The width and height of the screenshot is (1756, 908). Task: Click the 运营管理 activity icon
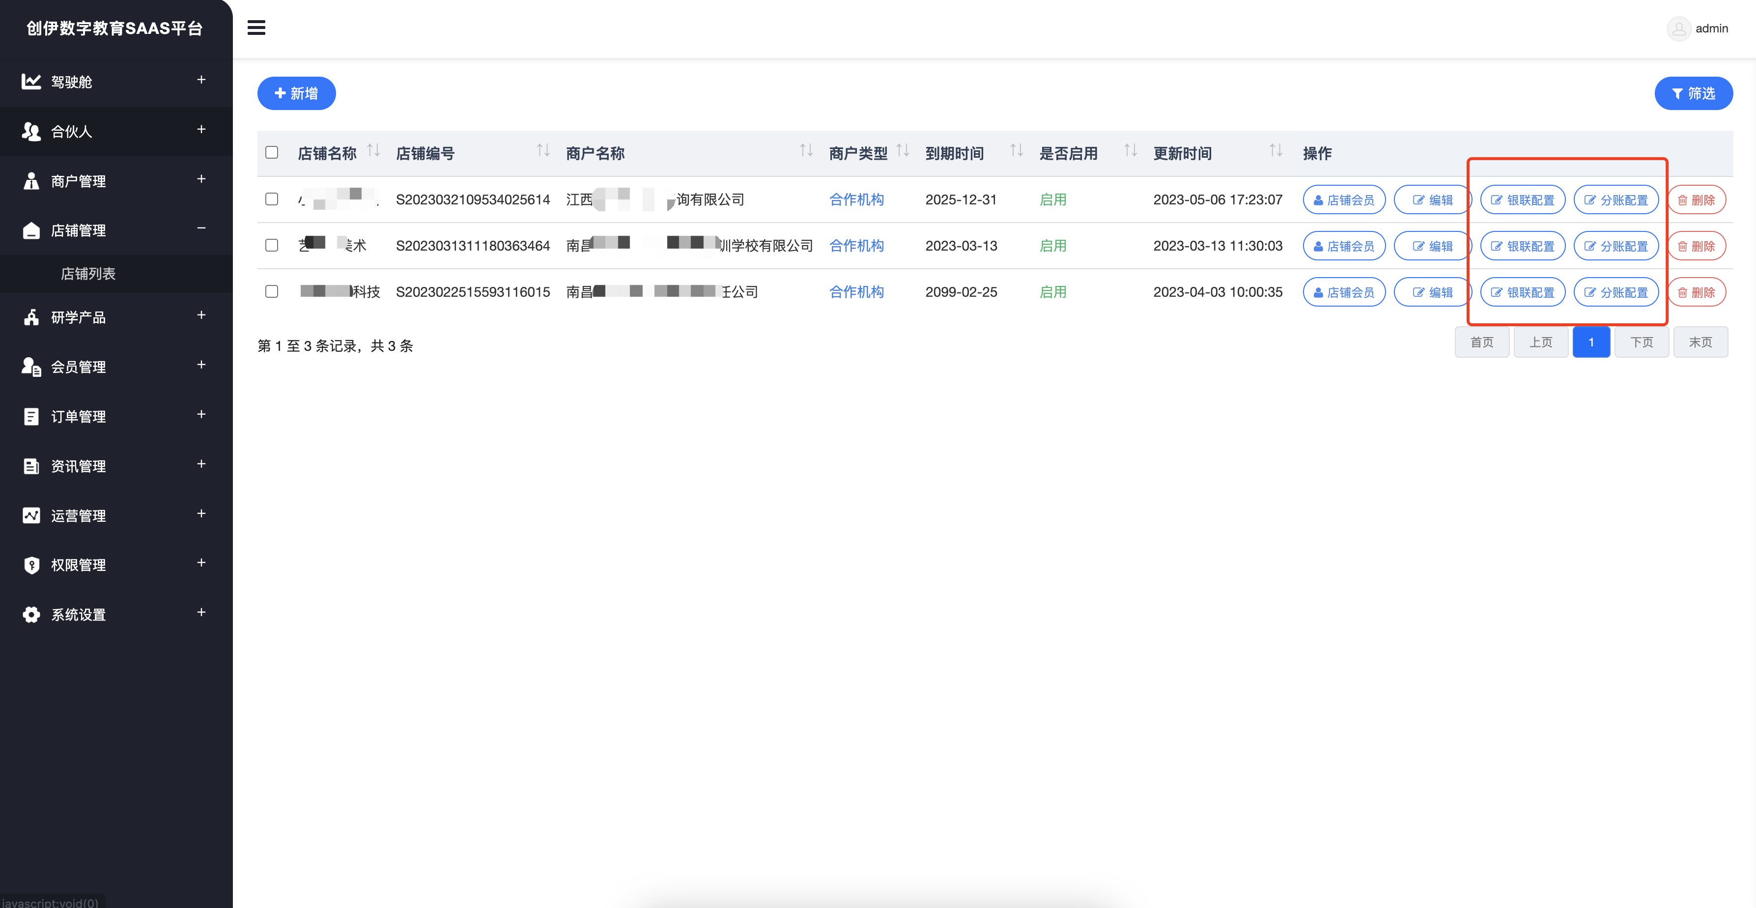point(31,515)
